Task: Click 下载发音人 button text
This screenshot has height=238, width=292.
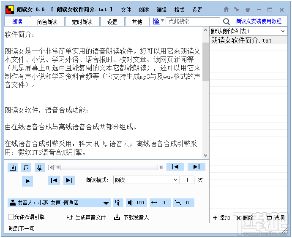Action: click(136, 217)
